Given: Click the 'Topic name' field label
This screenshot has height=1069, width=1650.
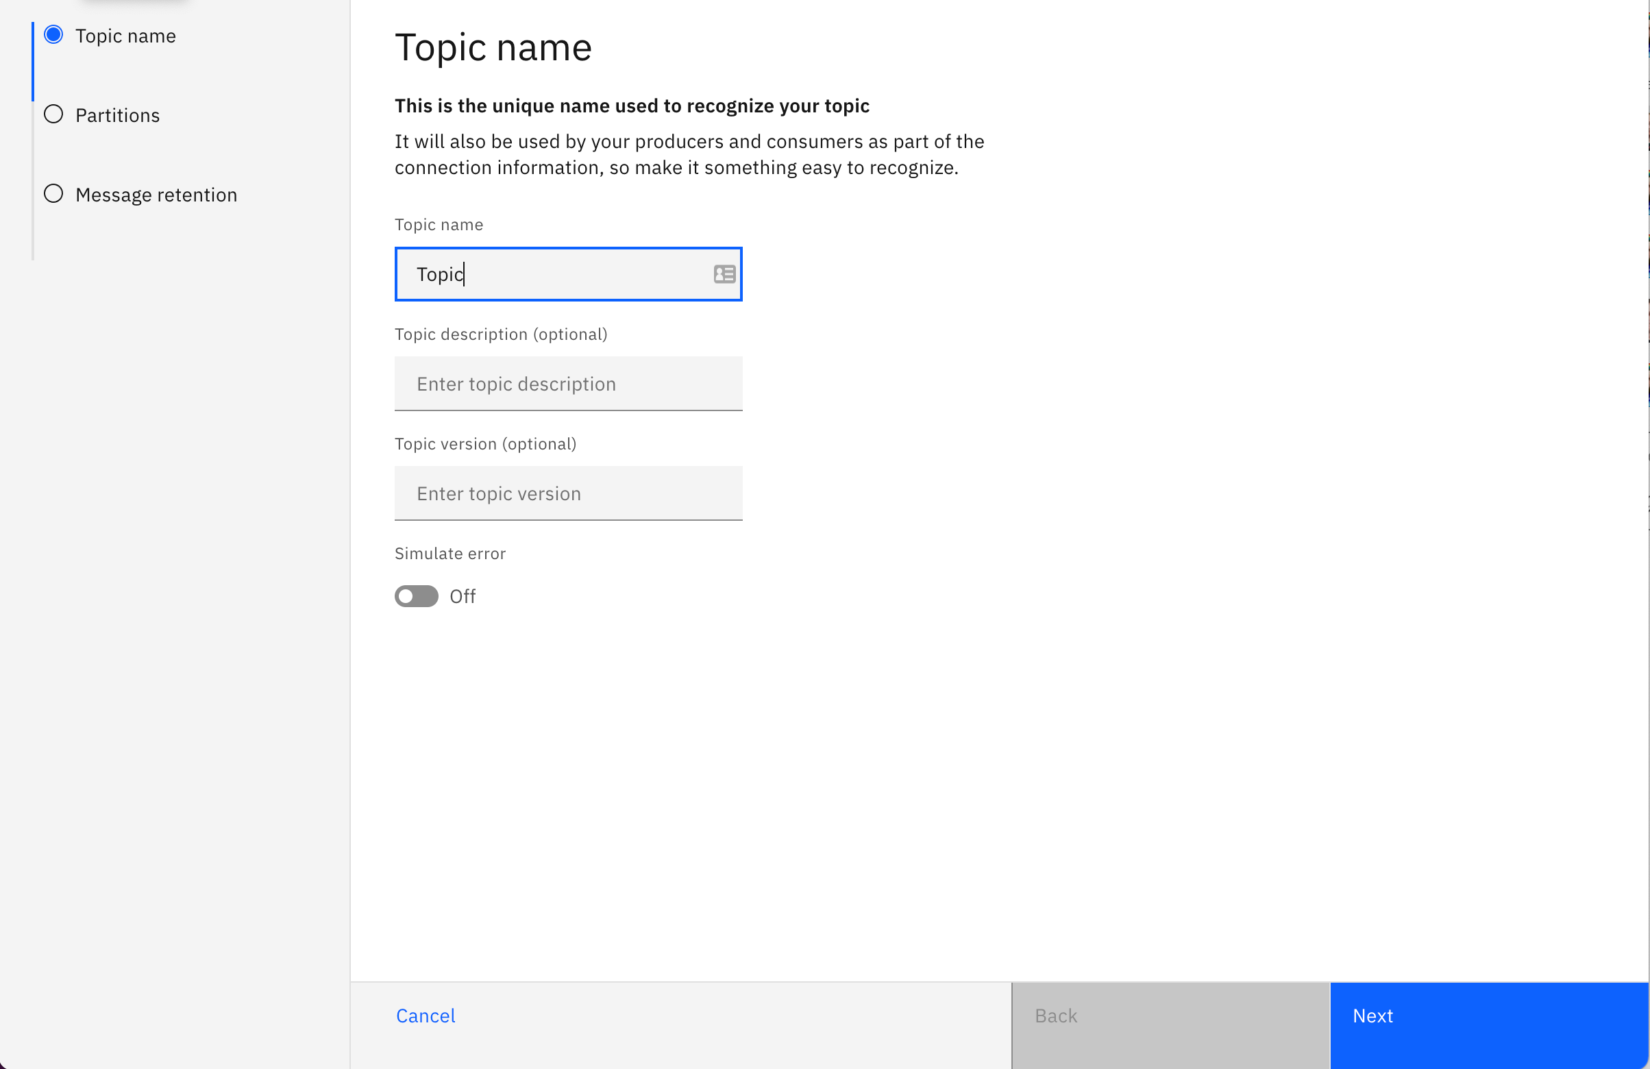Looking at the screenshot, I should pyautogui.click(x=438, y=224).
